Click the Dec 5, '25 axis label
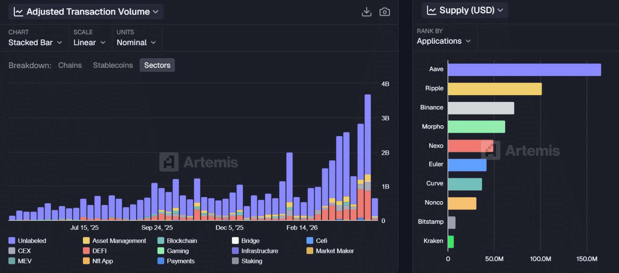The width and height of the screenshot is (619, 273). (229, 228)
